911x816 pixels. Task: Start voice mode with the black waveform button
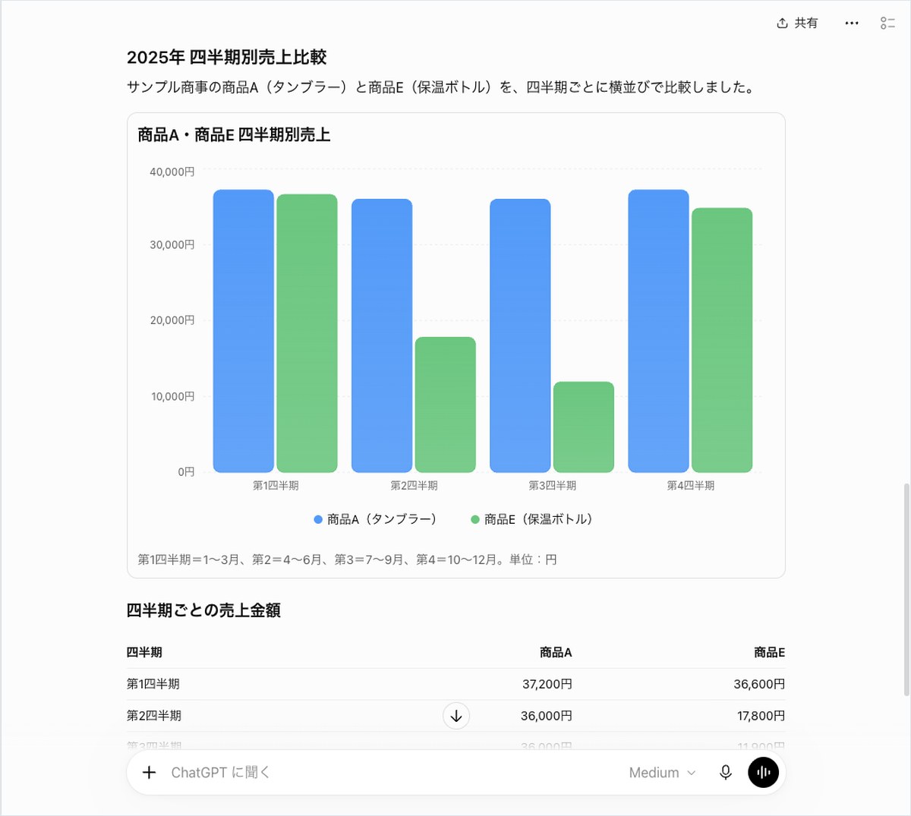click(x=763, y=772)
